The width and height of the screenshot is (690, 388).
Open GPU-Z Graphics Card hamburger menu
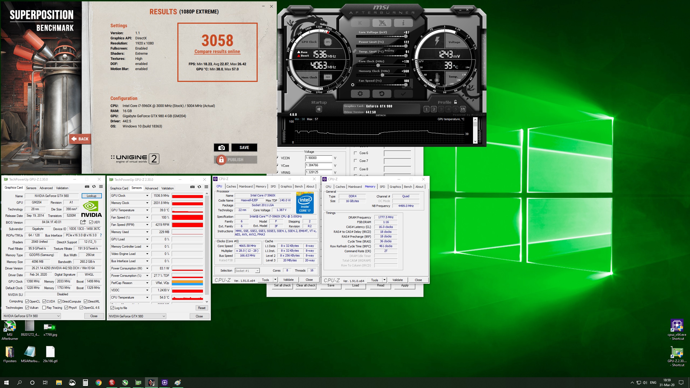(101, 186)
